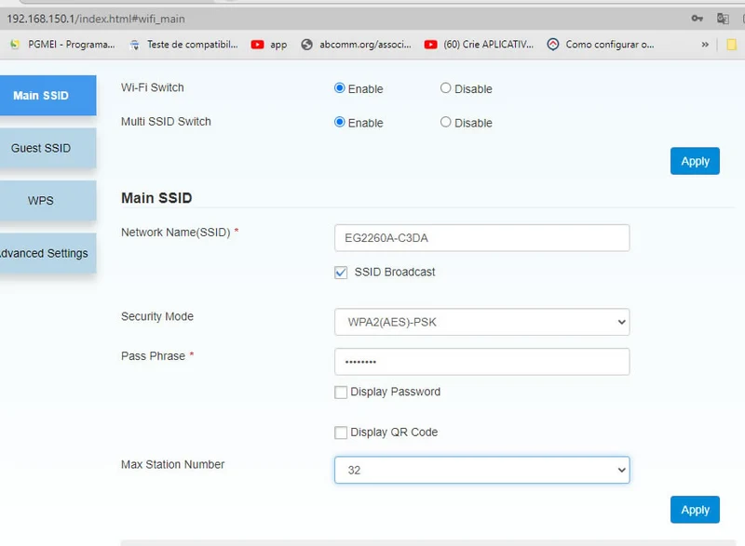Image resolution: width=745 pixels, height=546 pixels.
Task: Click the Apply button below Max Station Number
Action: pos(695,510)
